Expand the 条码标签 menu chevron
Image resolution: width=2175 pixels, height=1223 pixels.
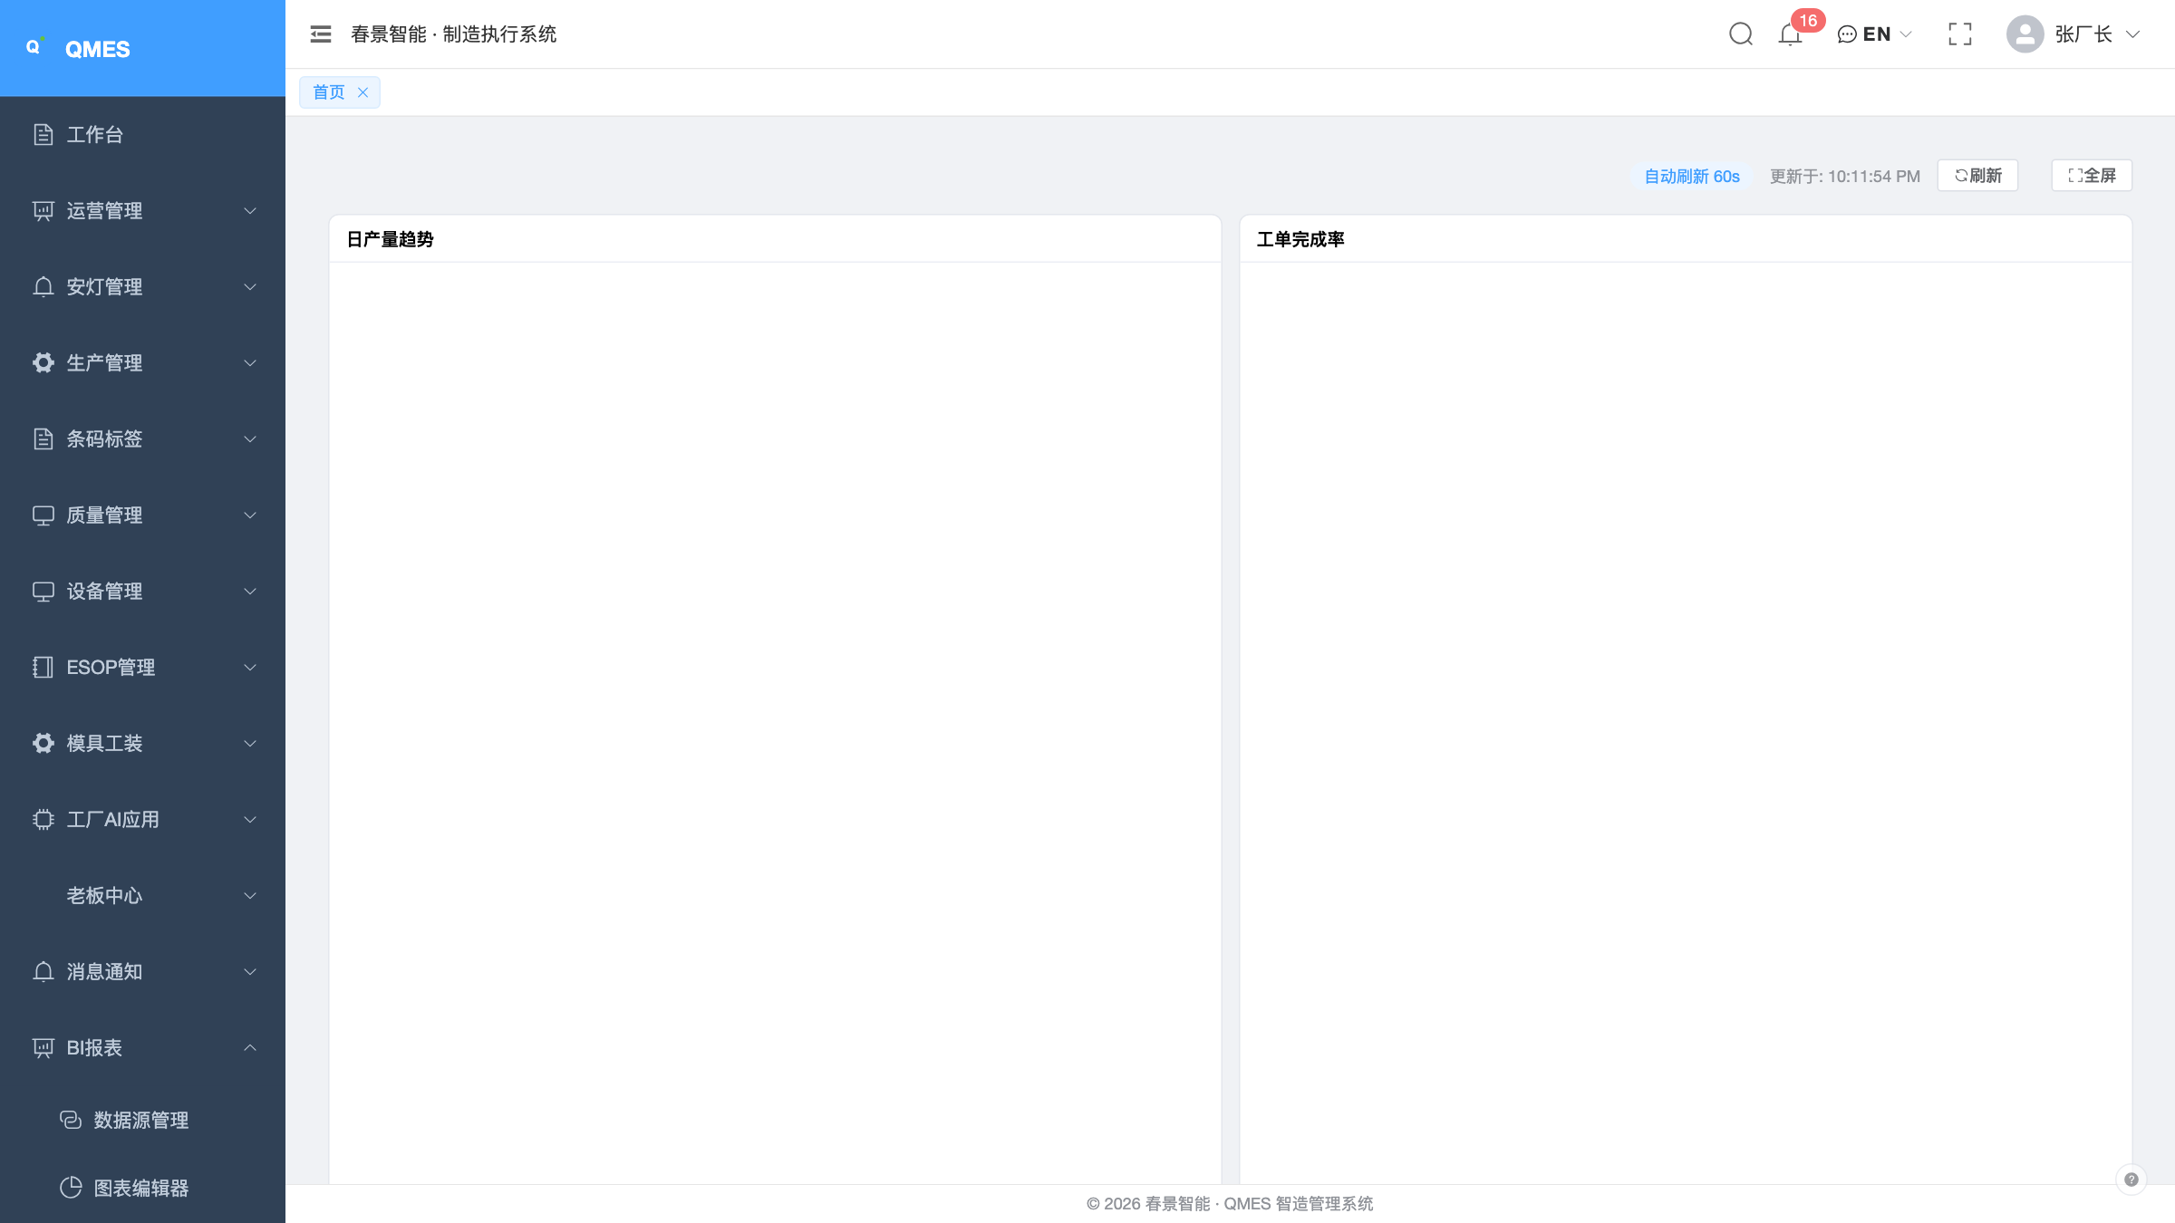click(x=250, y=438)
